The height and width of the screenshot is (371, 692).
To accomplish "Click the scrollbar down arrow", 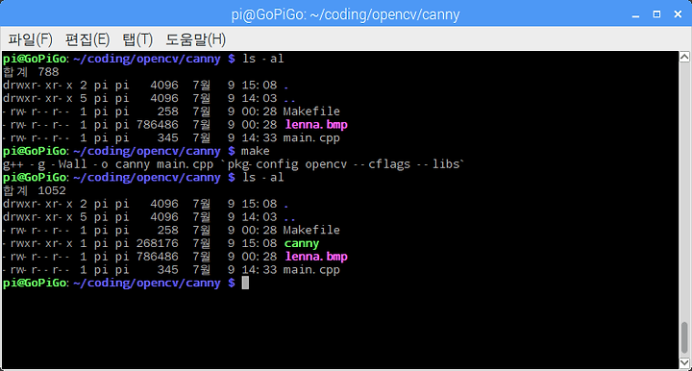I will pos(684,363).
